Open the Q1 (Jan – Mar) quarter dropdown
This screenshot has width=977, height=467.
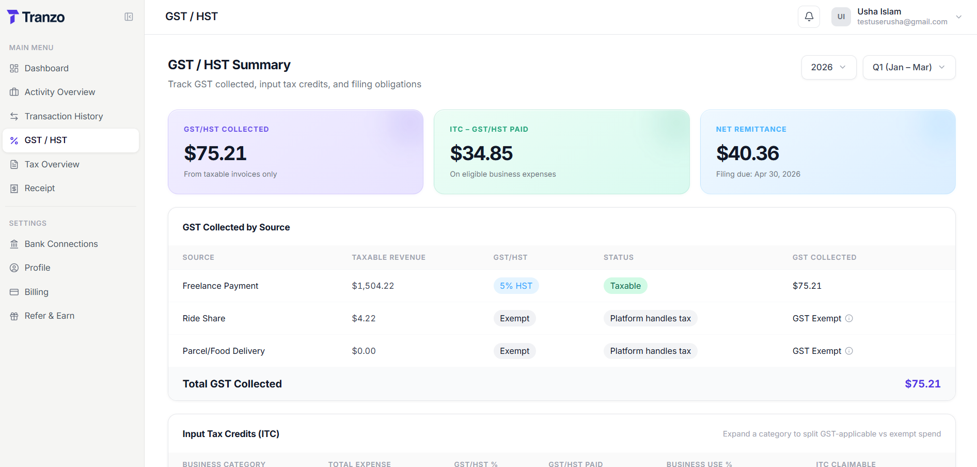click(x=909, y=67)
